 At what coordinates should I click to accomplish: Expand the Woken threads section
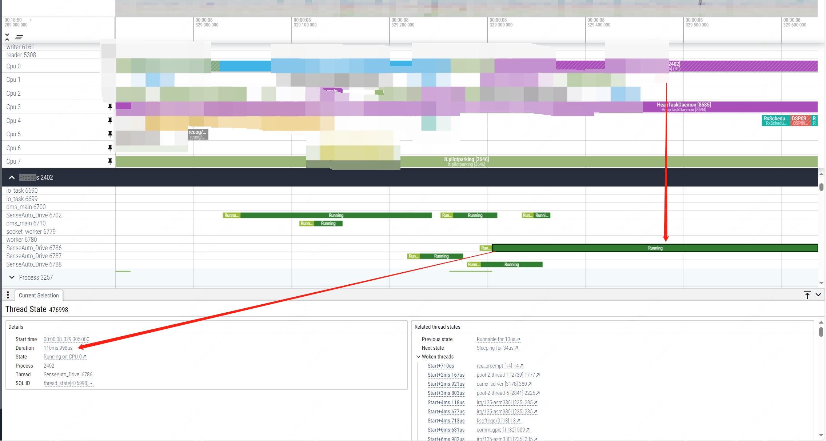click(419, 356)
